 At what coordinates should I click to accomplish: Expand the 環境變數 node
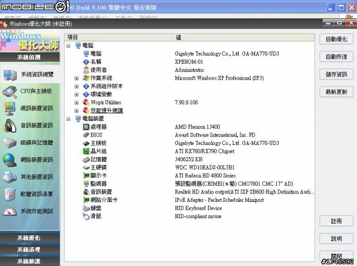tap(76, 94)
